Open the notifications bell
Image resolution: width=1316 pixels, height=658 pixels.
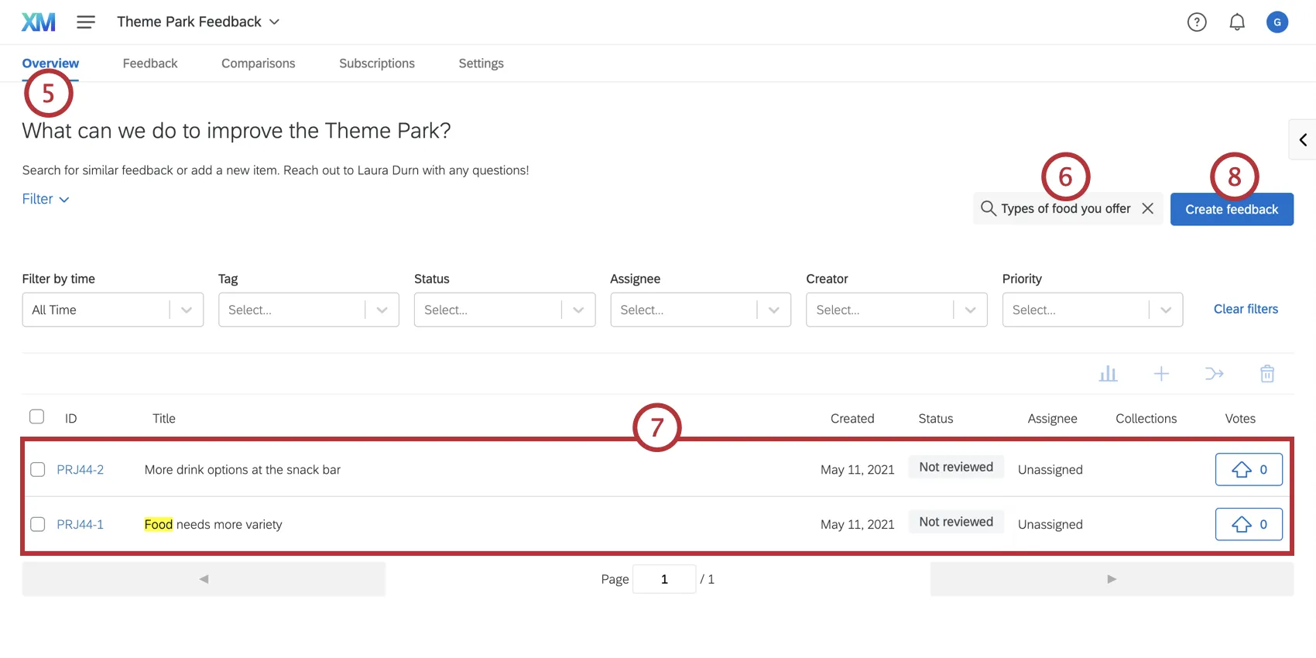pos(1237,22)
